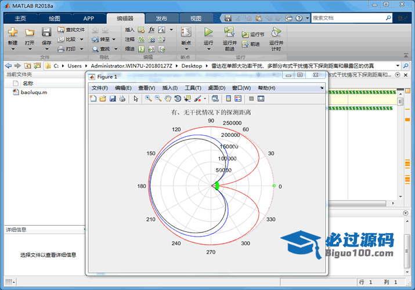Click the Link Plot icon in Figure 1
Image resolution: width=415 pixels, height=290 pixels.
[x=215, y=99]
